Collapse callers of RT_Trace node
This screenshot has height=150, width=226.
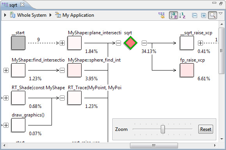[62, 98]
